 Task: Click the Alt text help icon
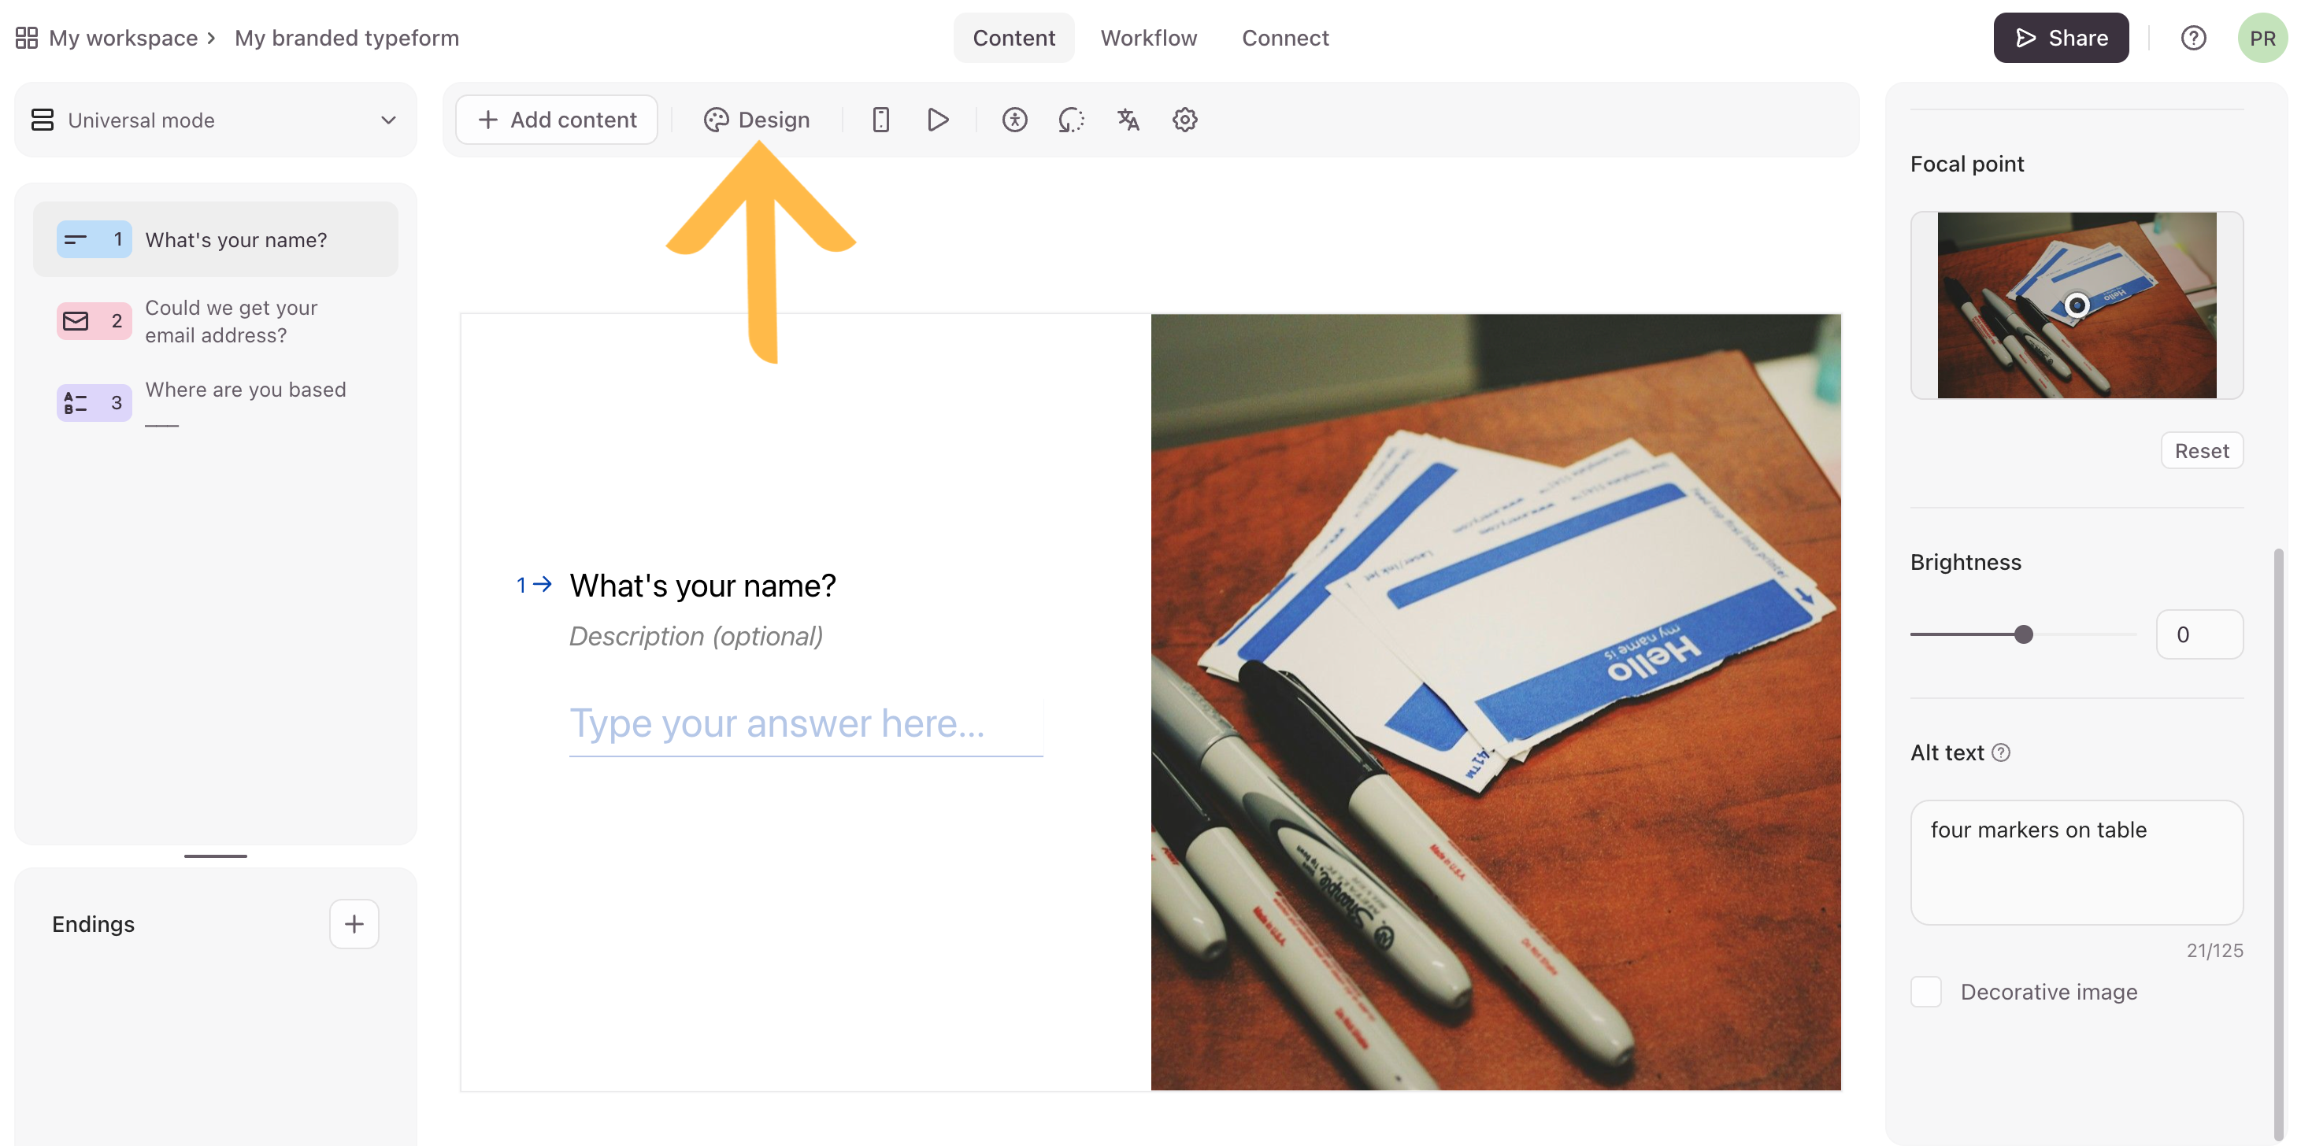click(x=2001, y=752)
